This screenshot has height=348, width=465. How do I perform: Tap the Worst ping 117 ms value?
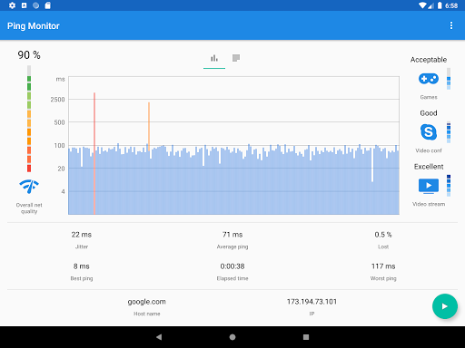(383, 266)
